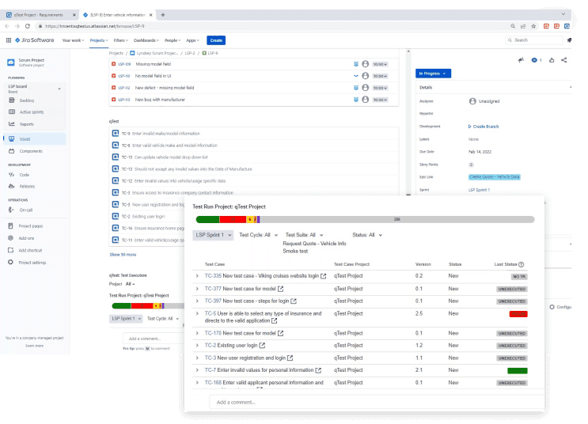Click the Releases icon in sidebar
The height and width of the screenshot is (424, 588).
12,186
